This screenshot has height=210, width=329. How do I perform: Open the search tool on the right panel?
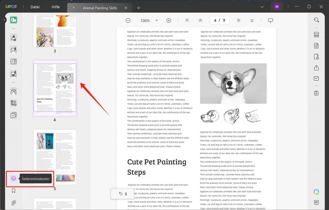(x=316, y=20)
